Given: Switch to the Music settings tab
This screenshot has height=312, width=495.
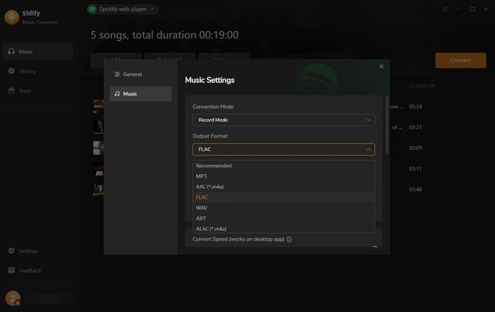Looking at the screenshot, I should click(140, 94).
